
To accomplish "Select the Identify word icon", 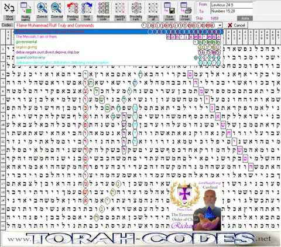I will click(x=119, y=8).
